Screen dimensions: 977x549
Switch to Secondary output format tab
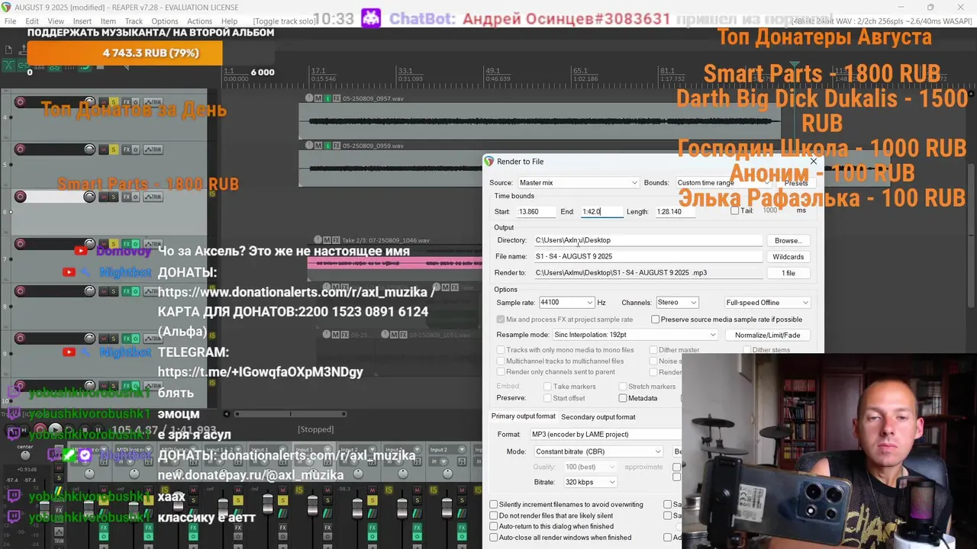tap(598, 417)
